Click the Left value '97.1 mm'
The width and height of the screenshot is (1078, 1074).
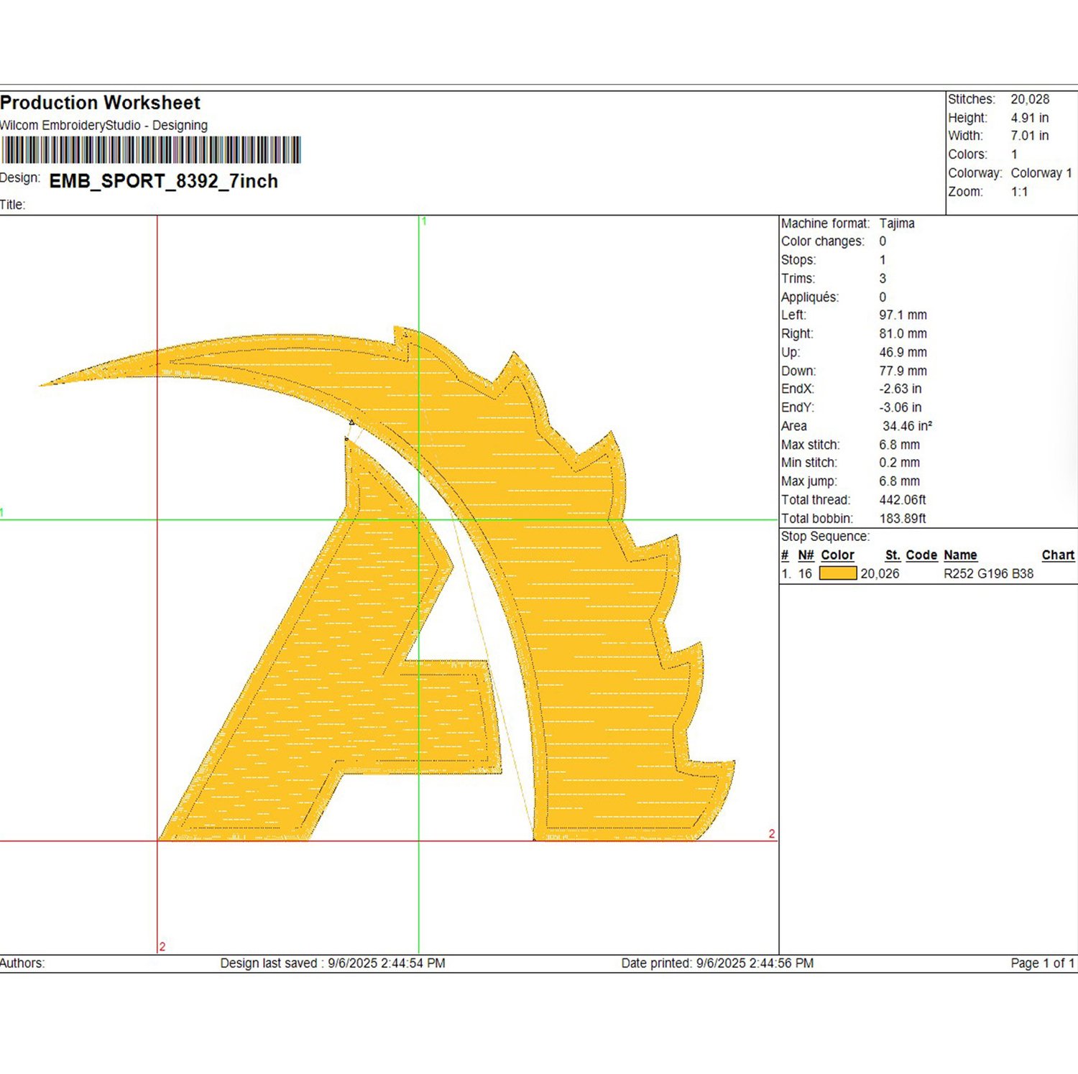pyautogui.click(x=903, y=315)
